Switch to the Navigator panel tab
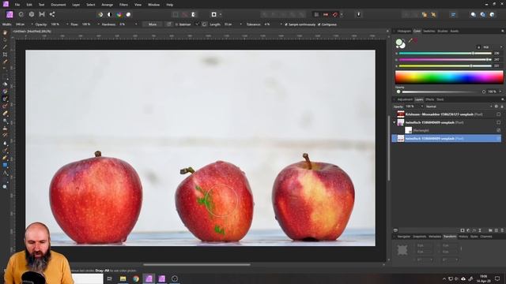This screenshot has width=506, height=284. [403, 237]
